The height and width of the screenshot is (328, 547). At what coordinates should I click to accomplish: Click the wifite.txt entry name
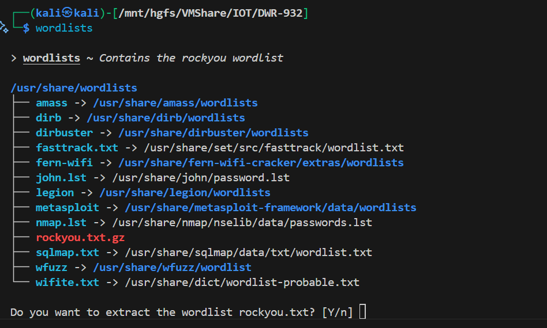[68, 283]
